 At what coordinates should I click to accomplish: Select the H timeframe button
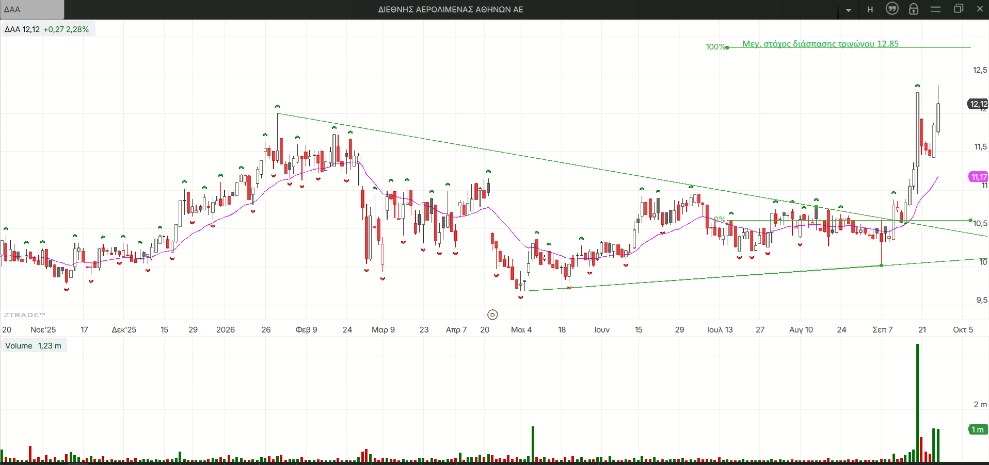(x=870, y=9)
